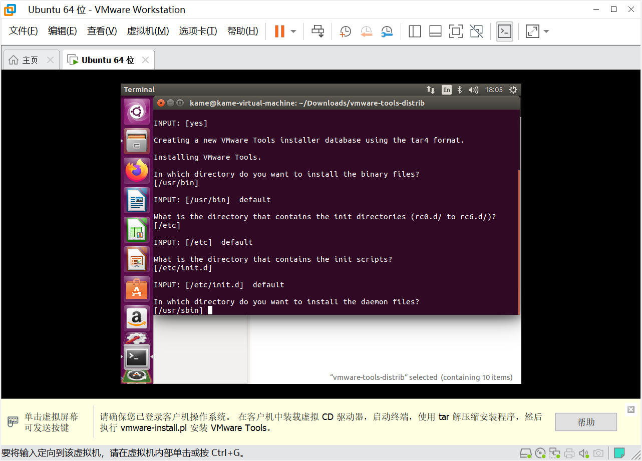The image size is (642, 461).
Task: Open the sound volume indicator
Action: 473,90
